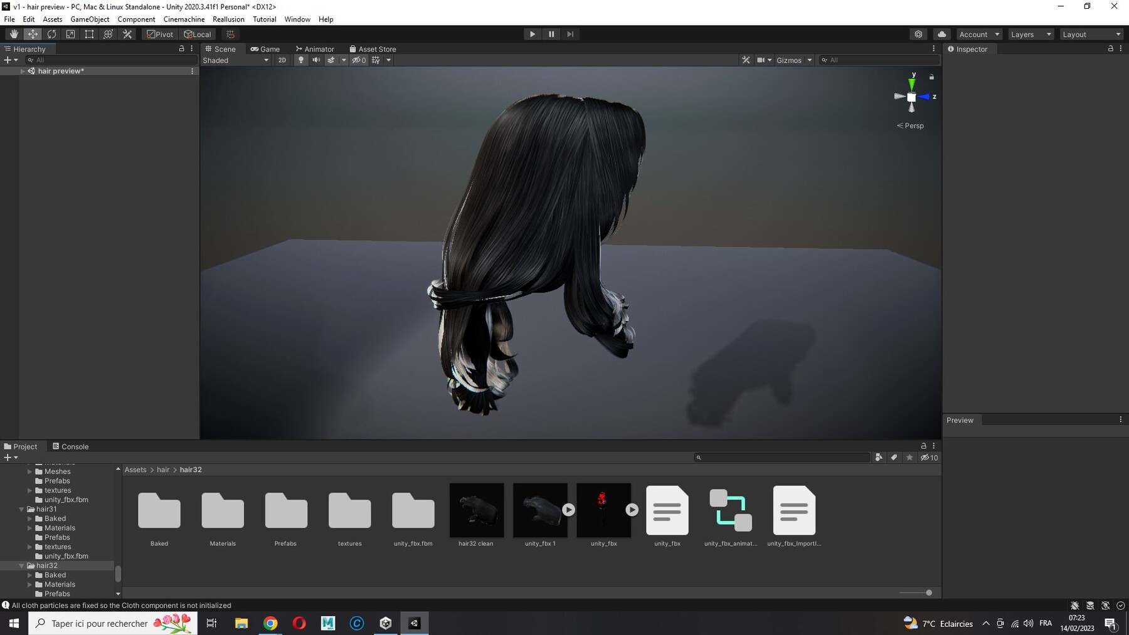Screen dimensions: 1129x635
Task: Open the Gizmos dropdown
Action: (x=794, y=60)
